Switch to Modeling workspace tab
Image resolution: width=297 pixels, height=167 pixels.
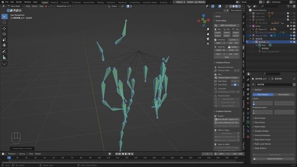pos(54,2)
